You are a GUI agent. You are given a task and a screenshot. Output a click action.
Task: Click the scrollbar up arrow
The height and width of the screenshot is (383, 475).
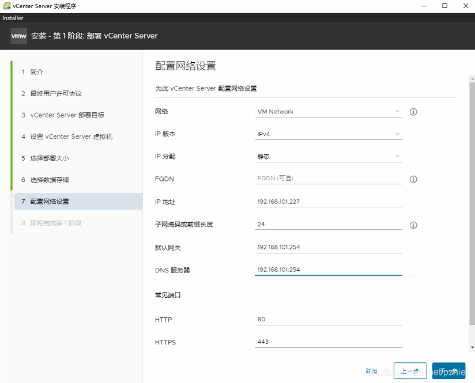(472, 78)
